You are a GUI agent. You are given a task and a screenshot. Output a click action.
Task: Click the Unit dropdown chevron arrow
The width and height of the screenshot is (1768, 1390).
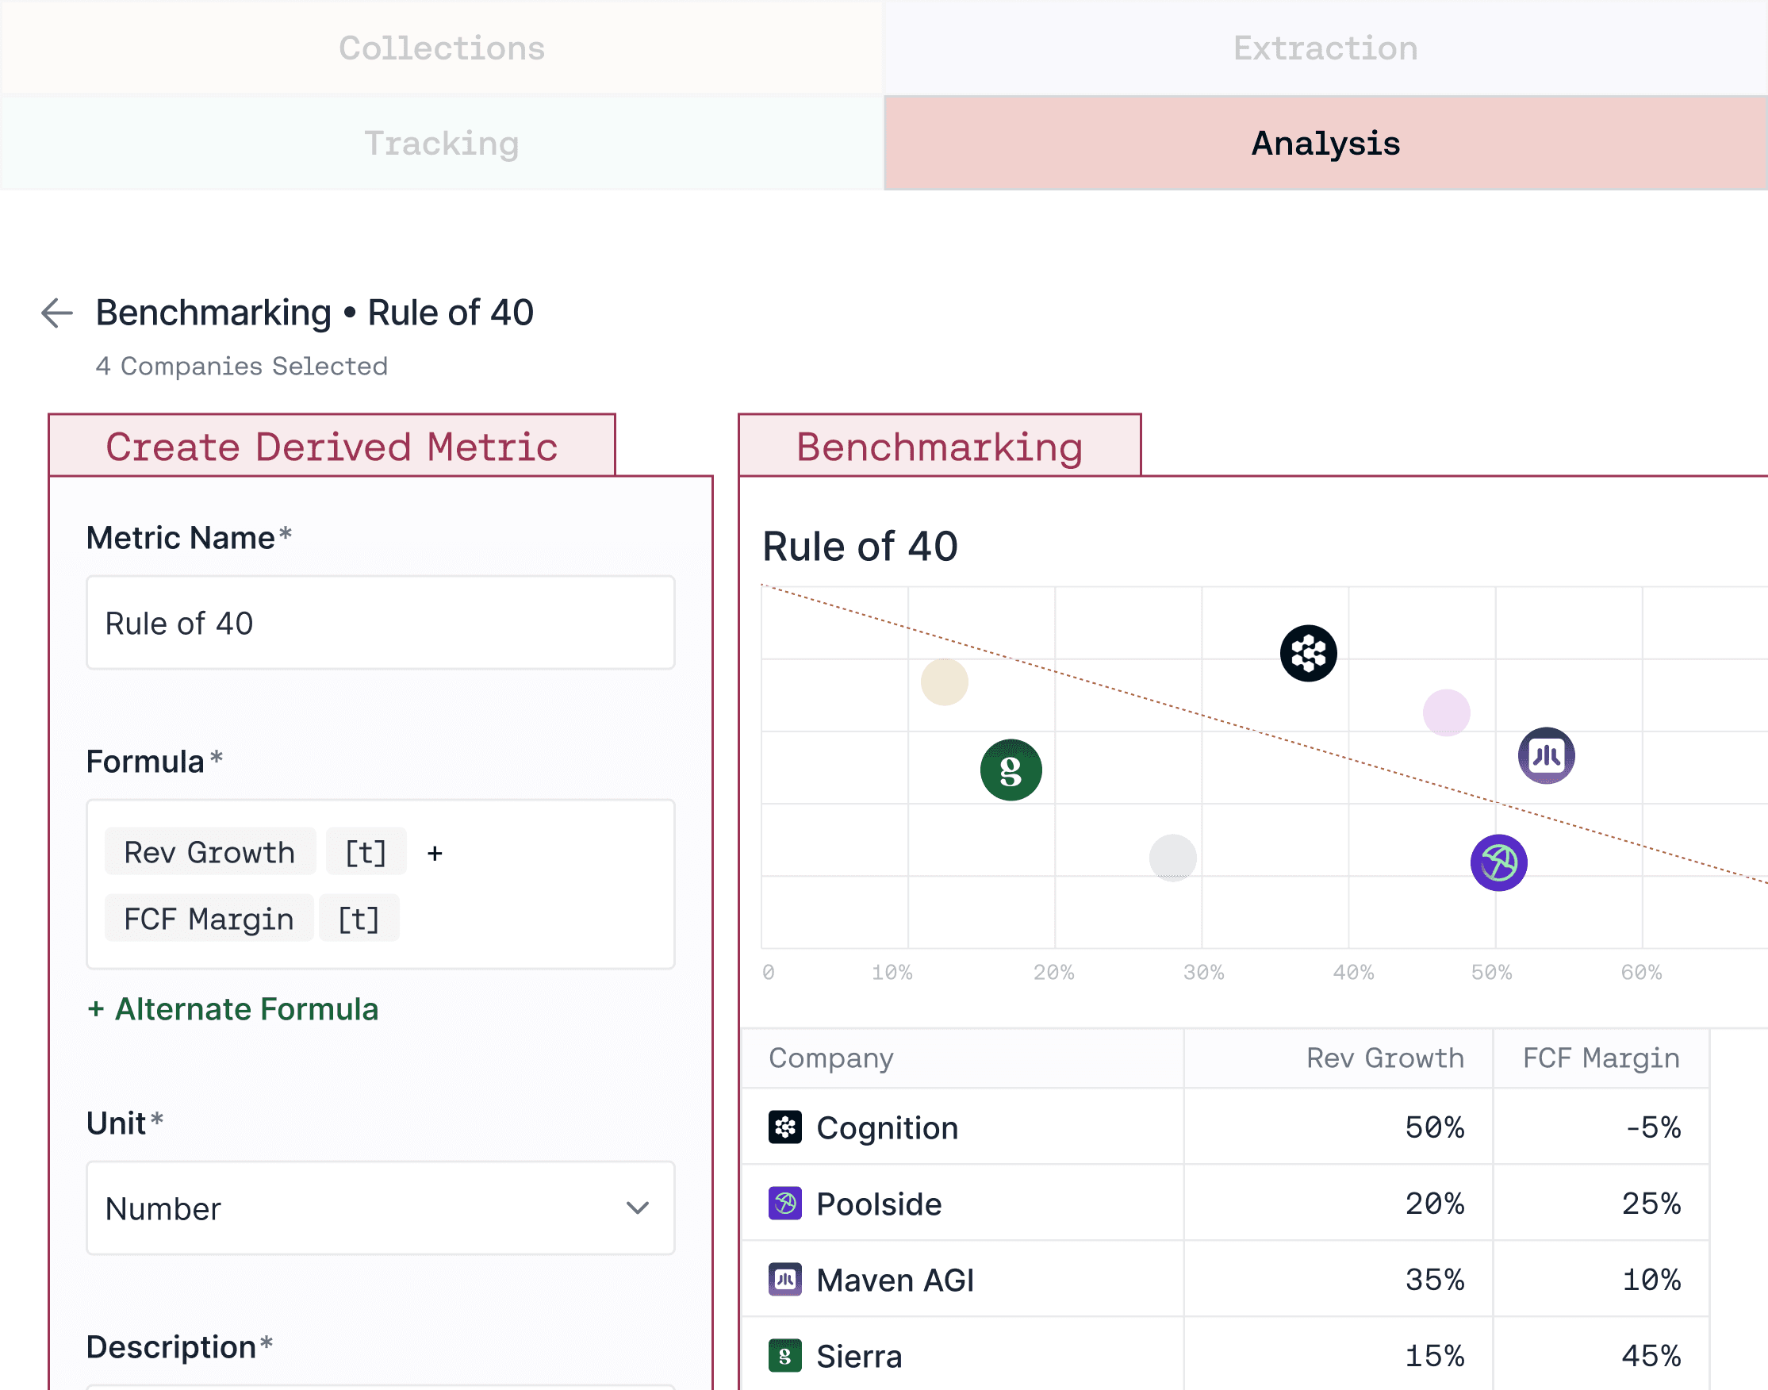(x=637, y=1208)
